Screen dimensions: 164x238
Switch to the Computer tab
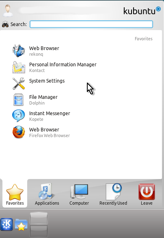[x=79, y=194]
